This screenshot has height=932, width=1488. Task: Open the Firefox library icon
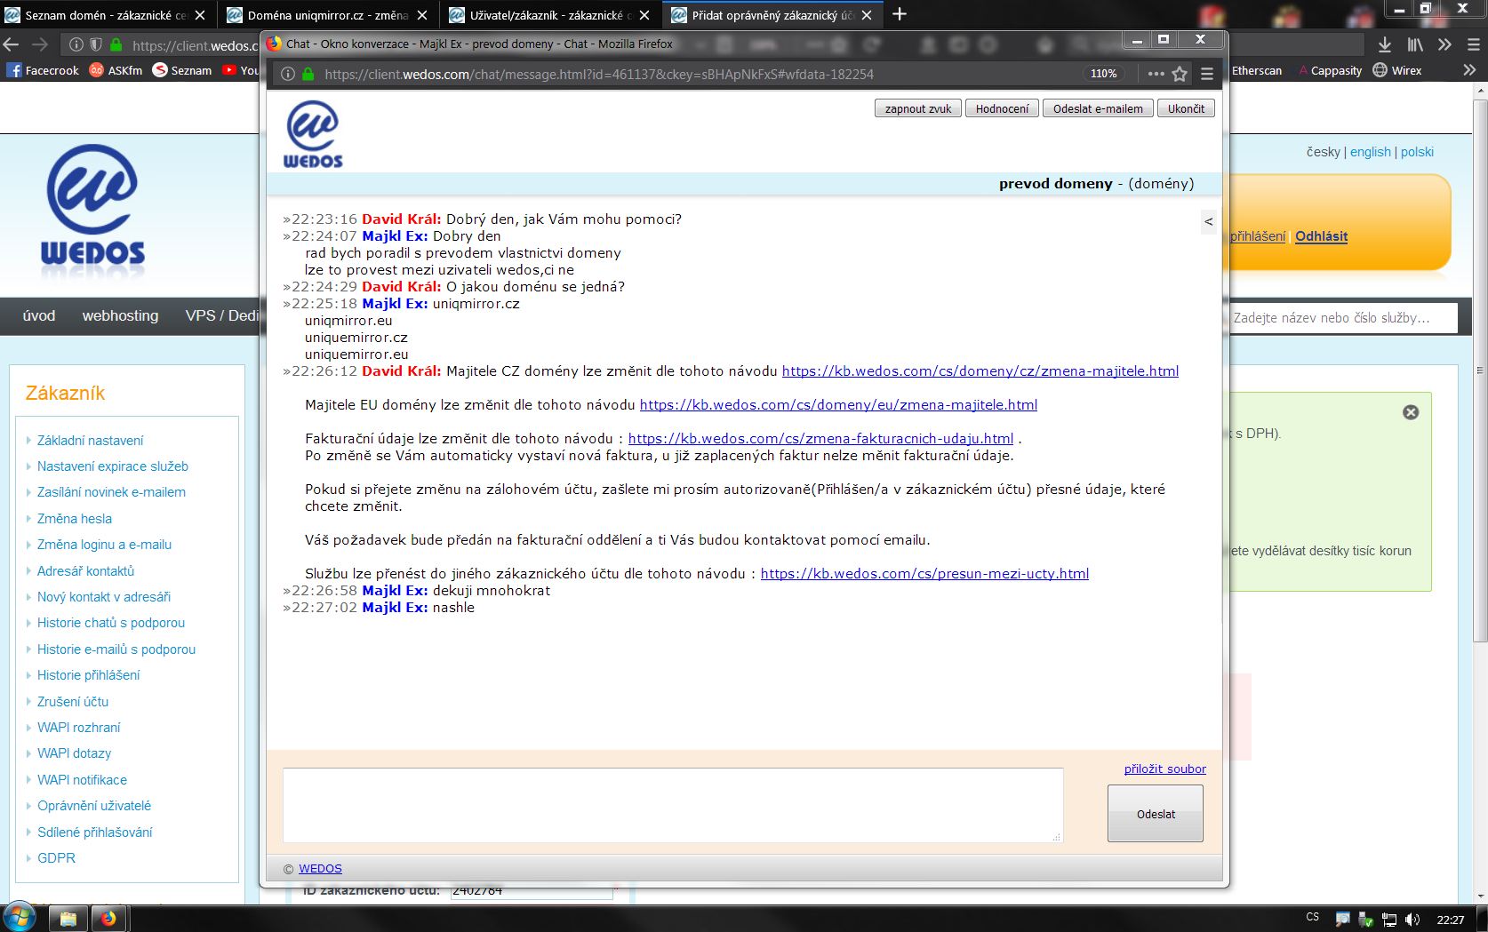tap(1415, 44)
